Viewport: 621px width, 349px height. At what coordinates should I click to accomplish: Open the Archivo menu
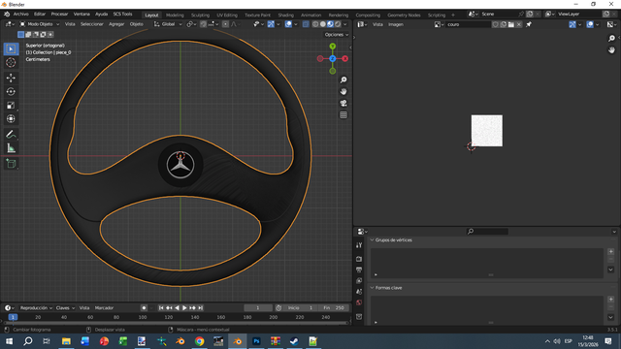pyautogui.click(x=21, y=15)
